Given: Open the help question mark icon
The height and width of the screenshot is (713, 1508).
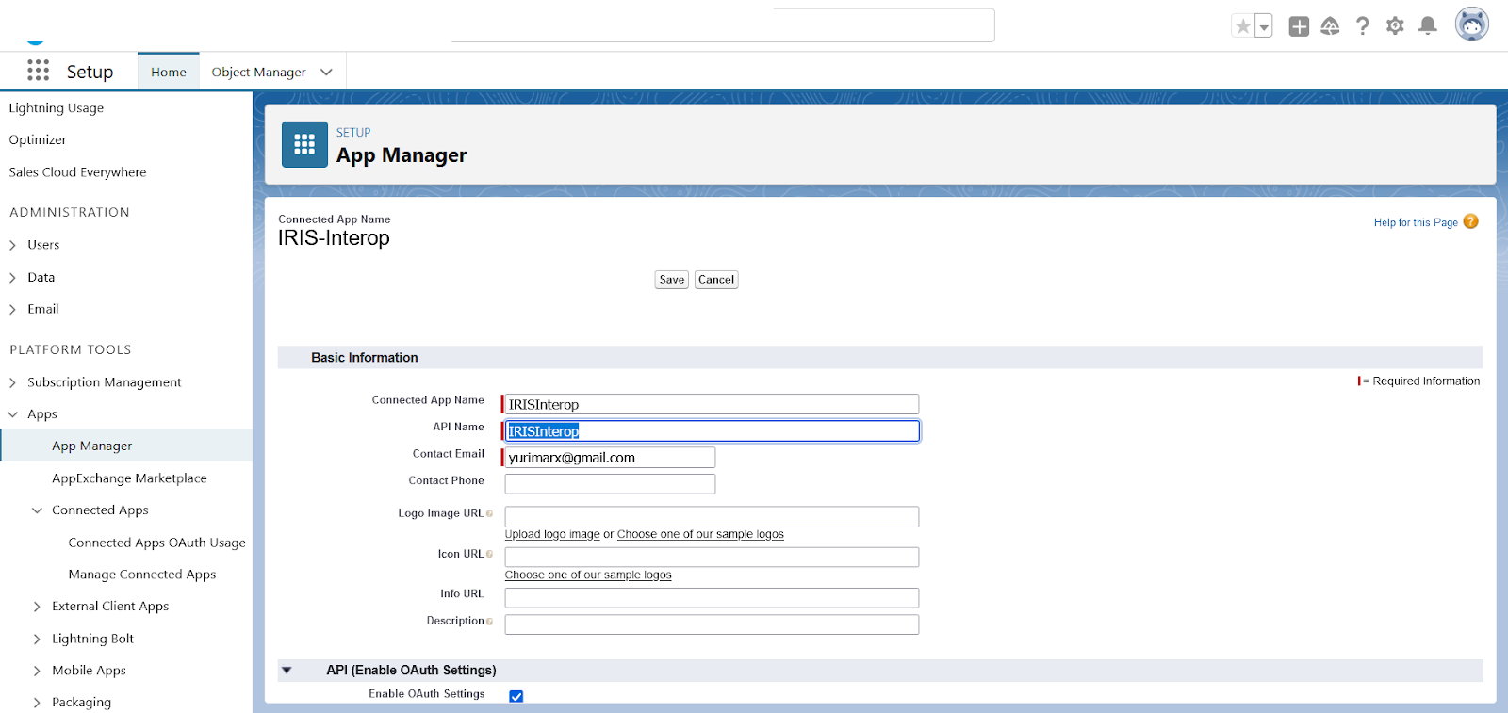Looking at the screenshot, I should tap(1362, 26).
